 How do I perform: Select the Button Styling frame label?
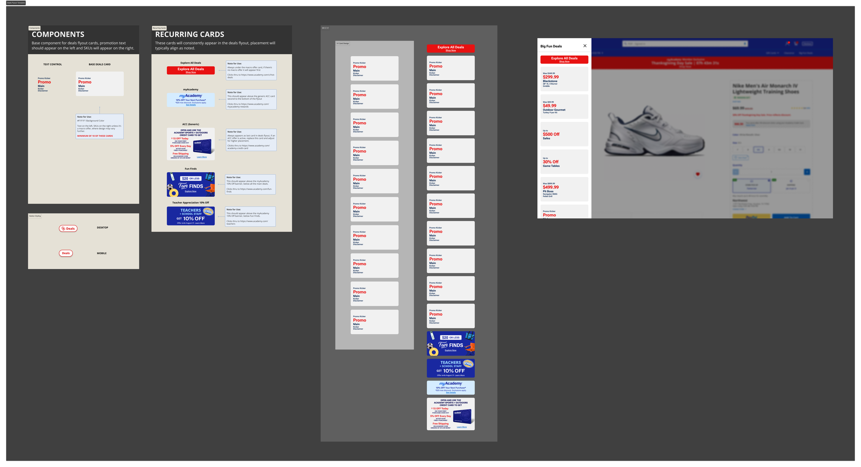coord(35,216)
